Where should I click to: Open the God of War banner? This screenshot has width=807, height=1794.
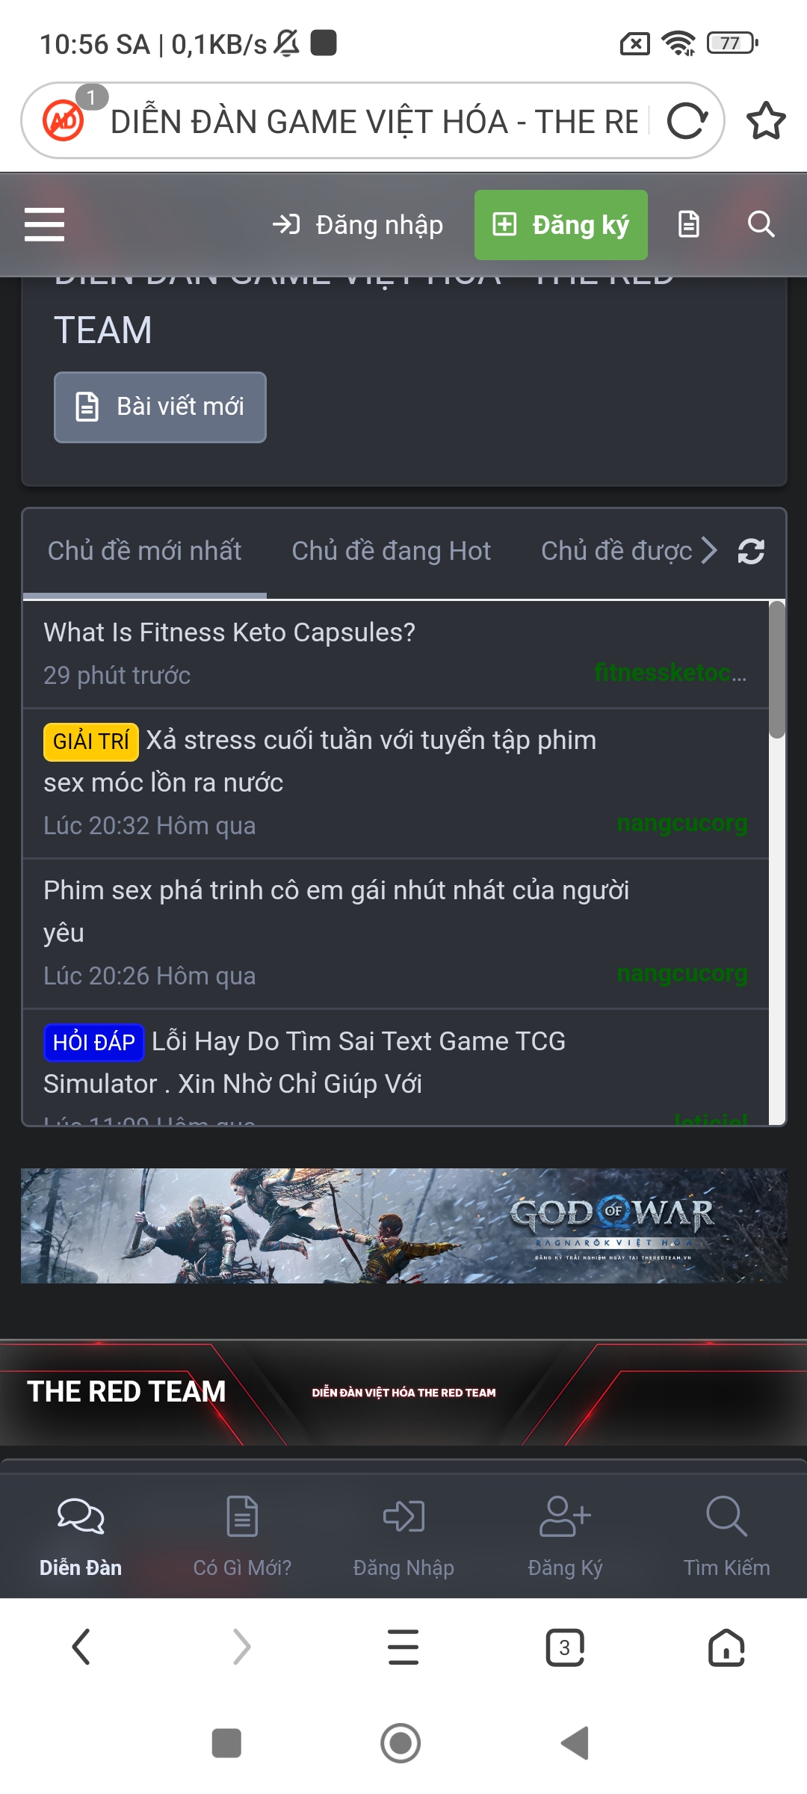tap(403, 1226)
